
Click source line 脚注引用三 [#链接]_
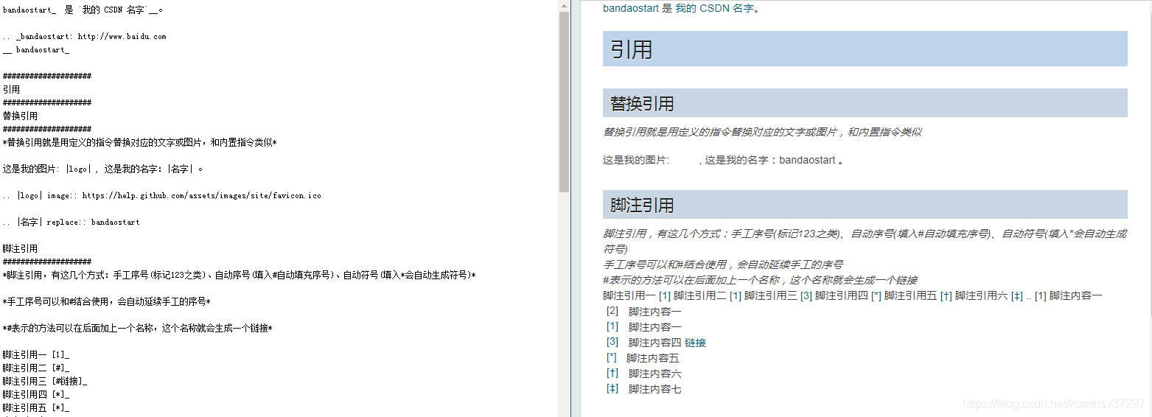coord(45,381)
